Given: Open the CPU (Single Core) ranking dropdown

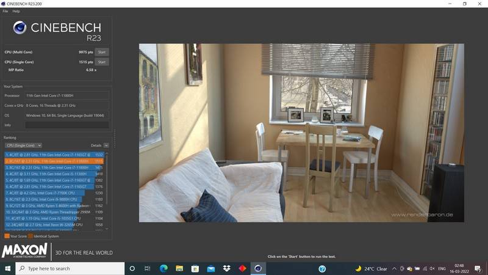Looking at the screenshot, I should 23,145.
